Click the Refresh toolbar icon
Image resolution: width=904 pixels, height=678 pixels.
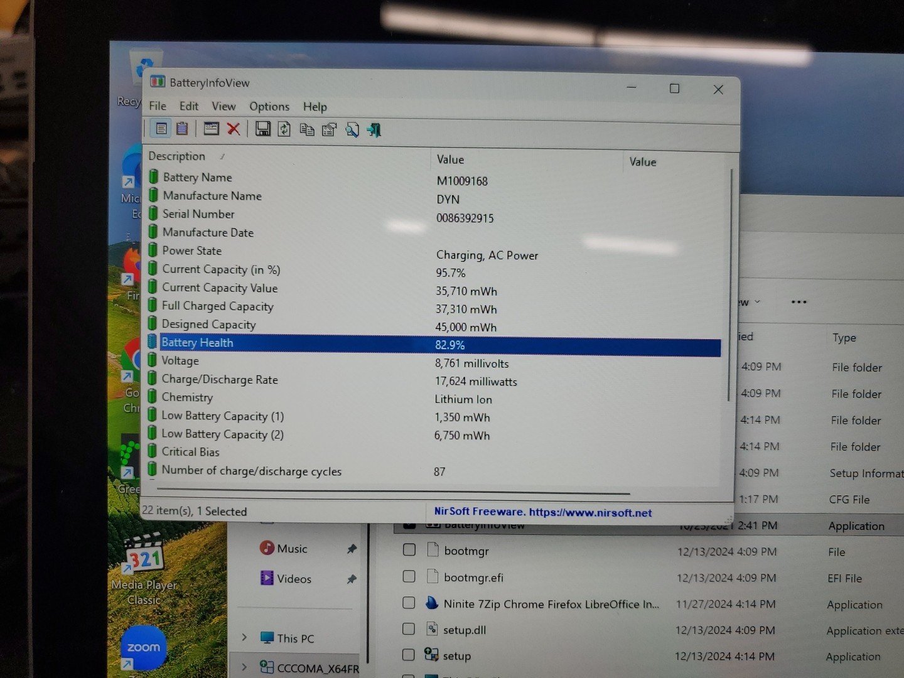(284, 129)
